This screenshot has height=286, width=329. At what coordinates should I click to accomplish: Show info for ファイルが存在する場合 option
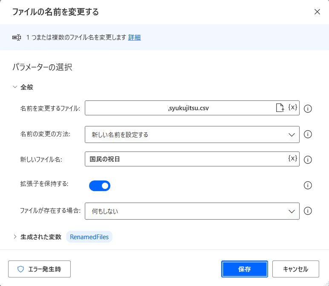308,211
